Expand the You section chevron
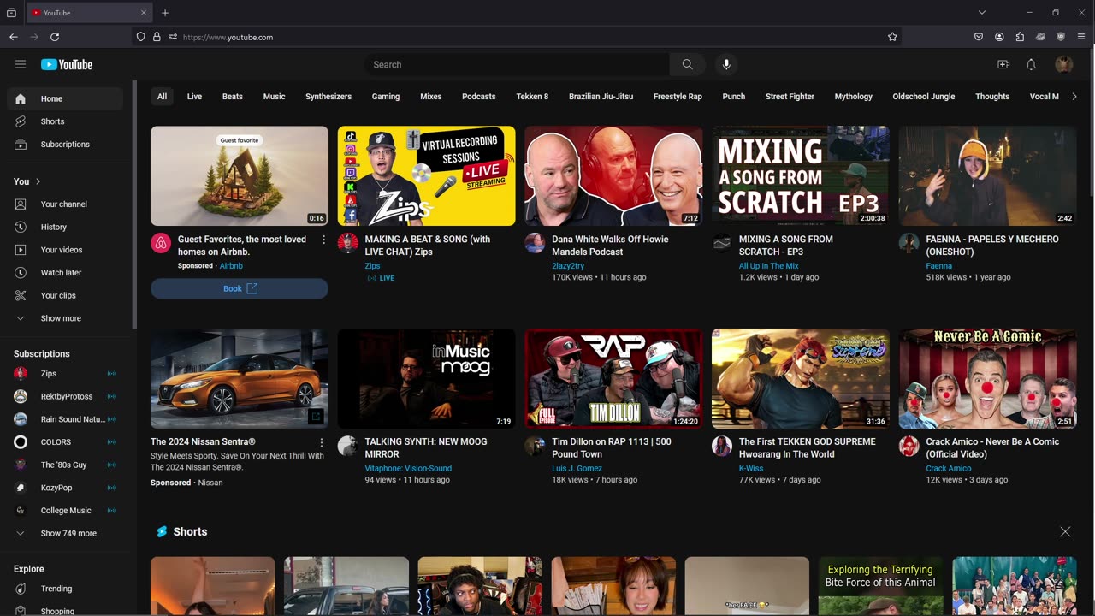The height and width of the screenshot is (616, 1095). tap(38, 181)
